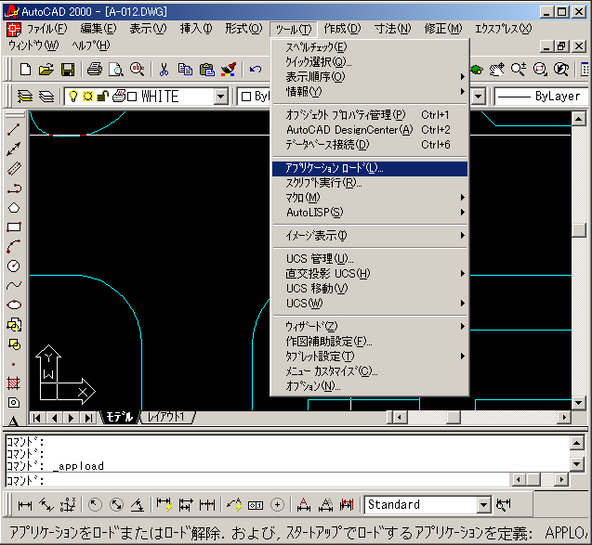Select the Circle tool
Viewport: 592px width, 545px height.
pyautogui.click(x=14, y=266)
